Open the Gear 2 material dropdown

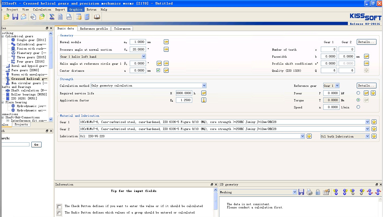[224, 129]
